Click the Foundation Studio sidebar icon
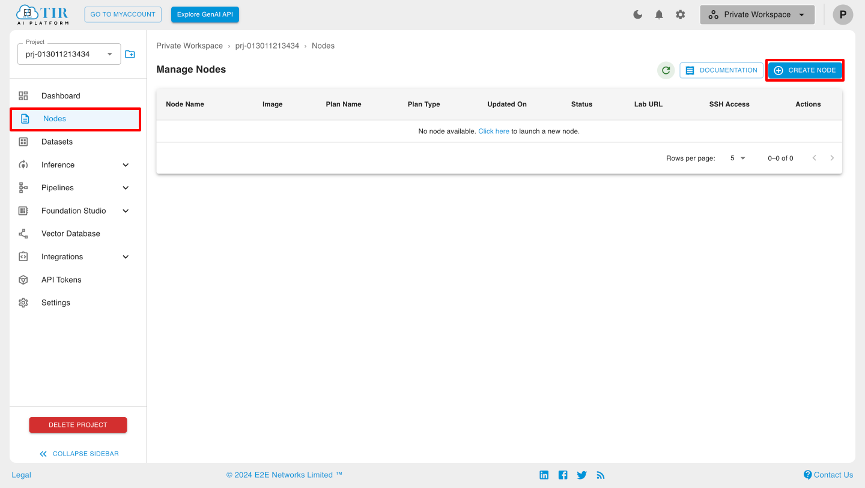This screenshot has height=488, width=865. 23,211
